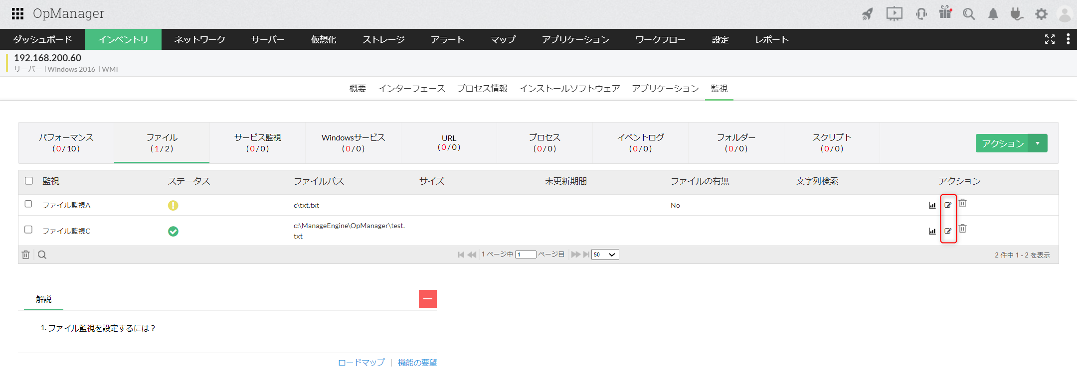
Task: Open the レポート menu
Action: coord(772,39)
